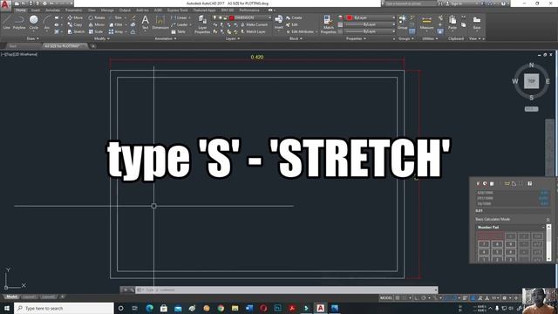This screenshot has width=558, height=314.
Task: Click the Measure tool
Action: point(426,22)
